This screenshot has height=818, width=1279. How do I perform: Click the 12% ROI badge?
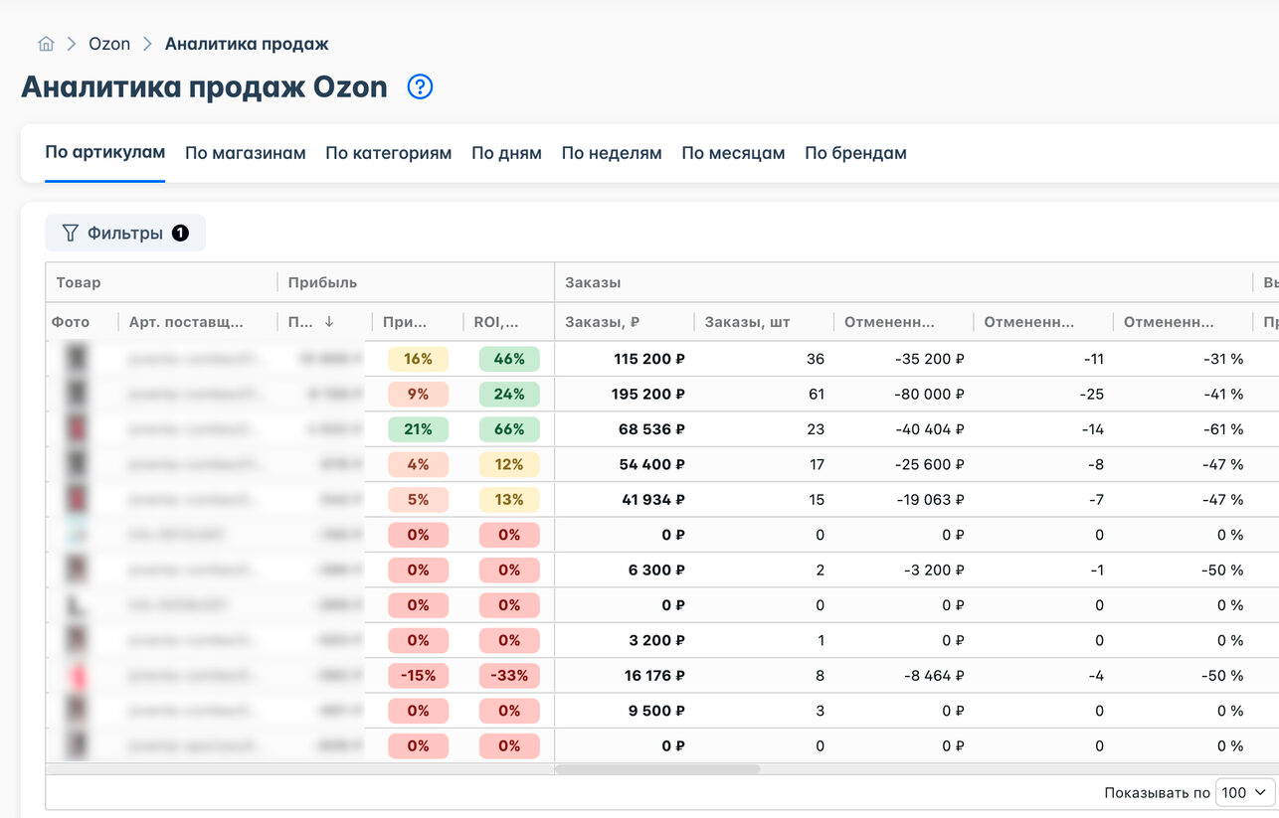[509, 464]
